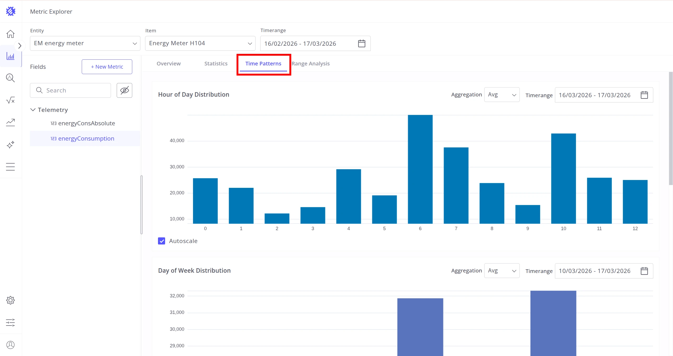
Task: Open the bar chart Metric Explorer icon
Action: (x=11, y=56)
